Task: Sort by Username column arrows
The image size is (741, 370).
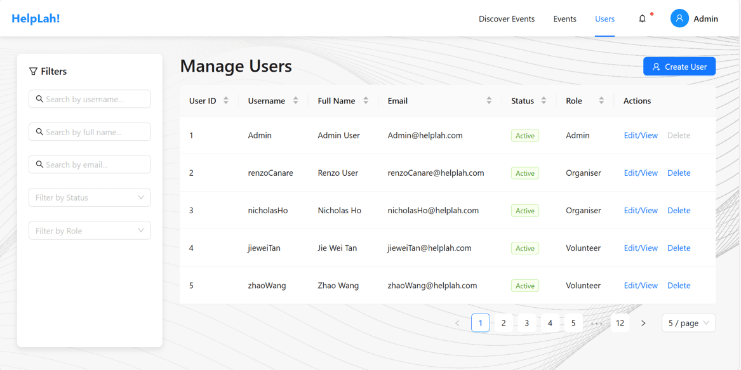Action: point(296,101)
